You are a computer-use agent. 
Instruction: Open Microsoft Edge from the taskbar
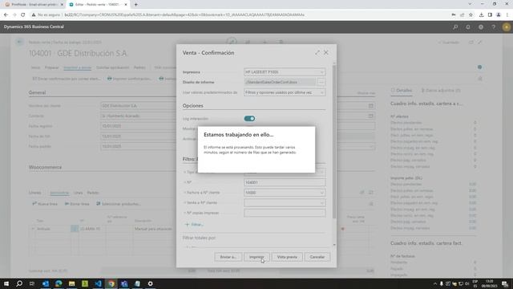[59, 283]
